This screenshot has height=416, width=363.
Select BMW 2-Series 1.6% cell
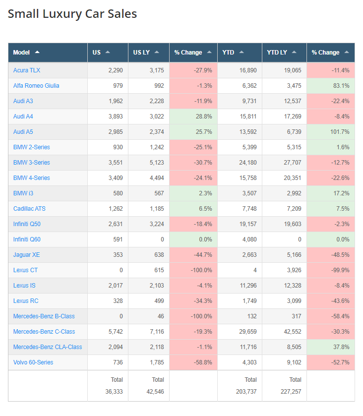(x=331, y=147)
